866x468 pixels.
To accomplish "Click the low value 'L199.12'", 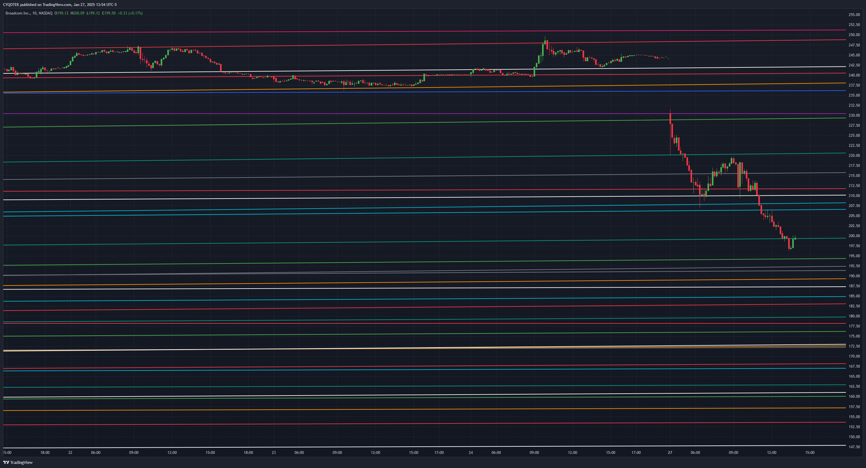I will coord(93,13).
